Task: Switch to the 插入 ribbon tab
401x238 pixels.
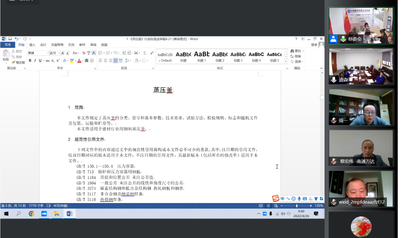Action: pos(33,45)
